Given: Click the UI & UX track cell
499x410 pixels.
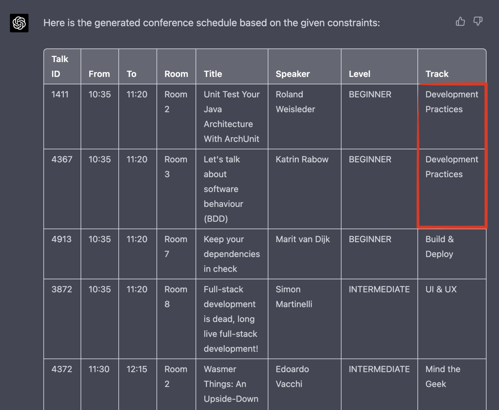Looking at the screenshot, I should coord(441,289).
